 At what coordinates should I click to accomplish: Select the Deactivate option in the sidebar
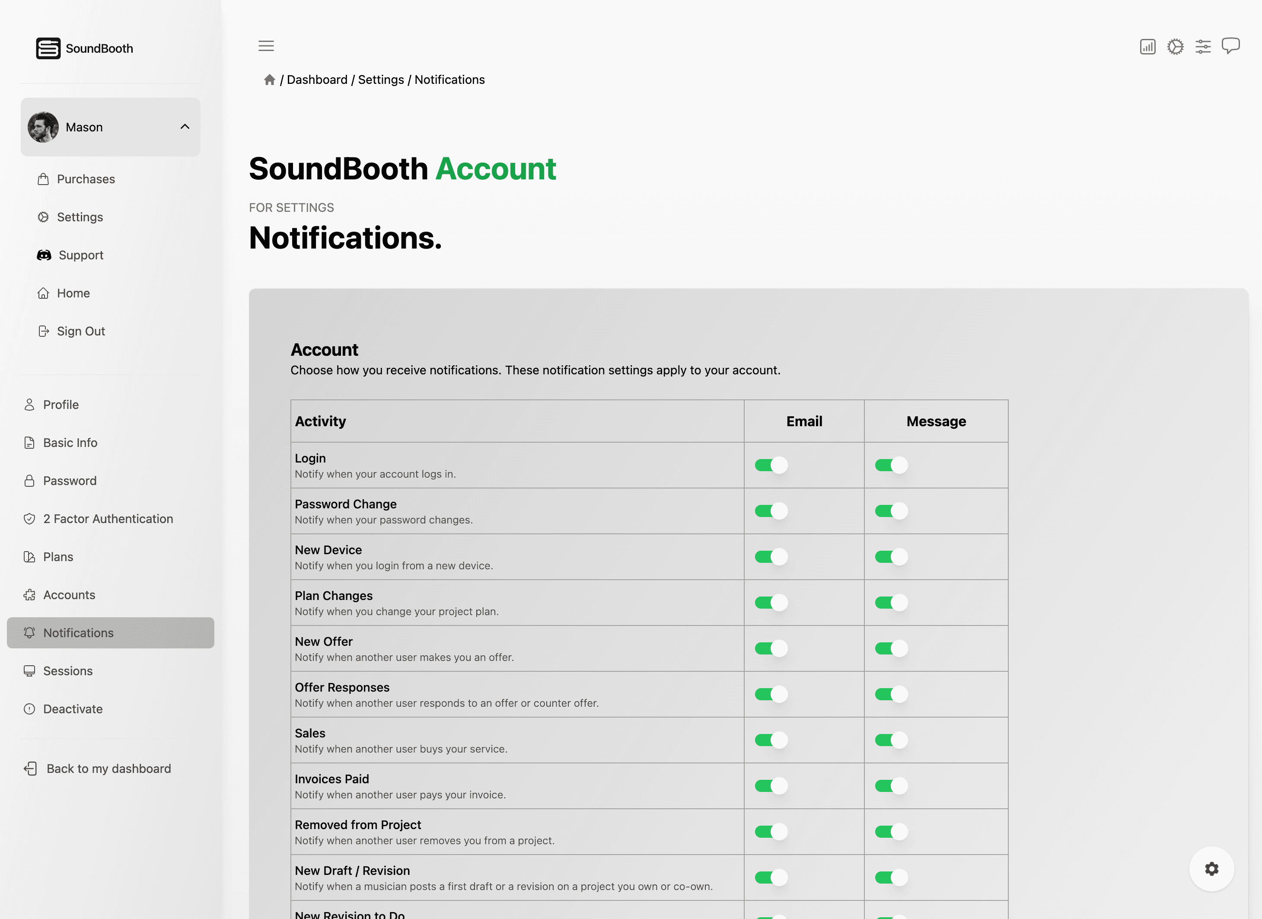point(72,708)
